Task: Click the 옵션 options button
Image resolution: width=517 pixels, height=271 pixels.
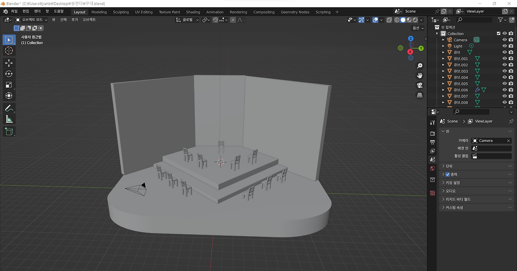Action: [x=418, y=28]
